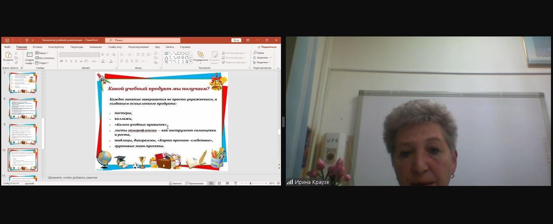Toggle the Notes (Заметки) pane

[x=175, y=183]
